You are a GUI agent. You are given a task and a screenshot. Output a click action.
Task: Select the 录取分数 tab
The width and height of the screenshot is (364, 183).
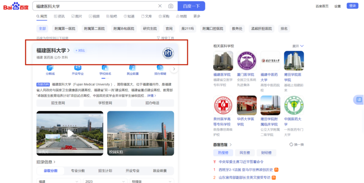[50, 171]
